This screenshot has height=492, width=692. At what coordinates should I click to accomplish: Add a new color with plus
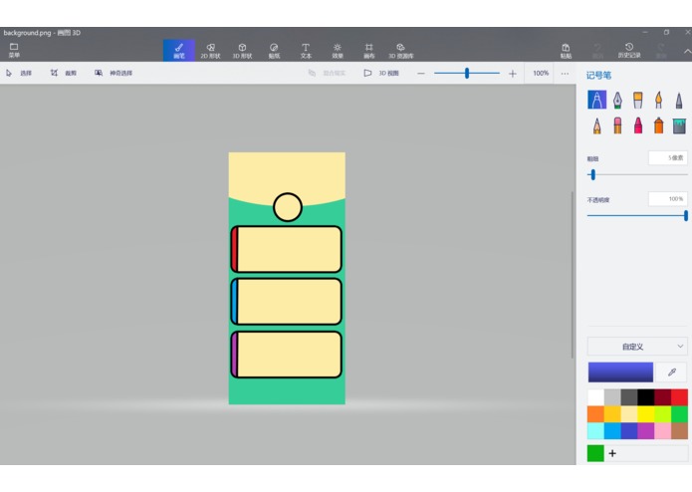coord(612,453)
